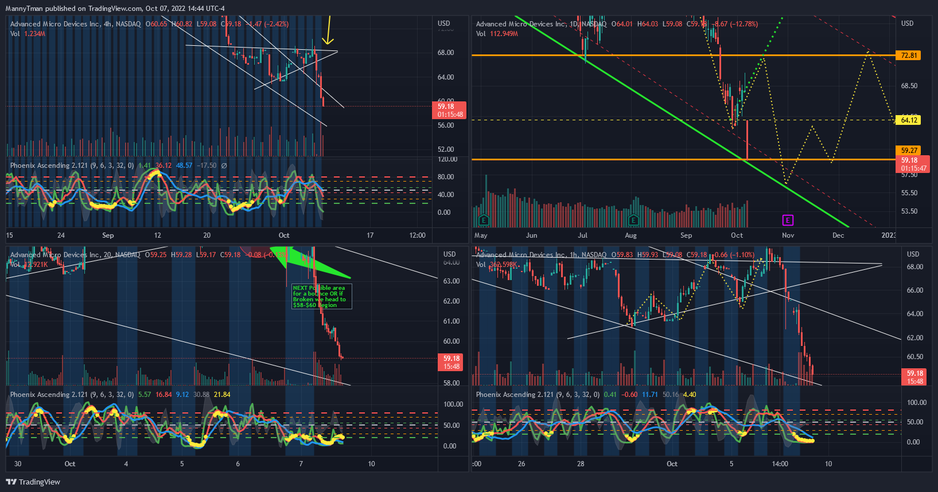Click the 59.18 countdown label in 4h chart
This screenshot has height=492, width=938.
(x=449, y=111)
